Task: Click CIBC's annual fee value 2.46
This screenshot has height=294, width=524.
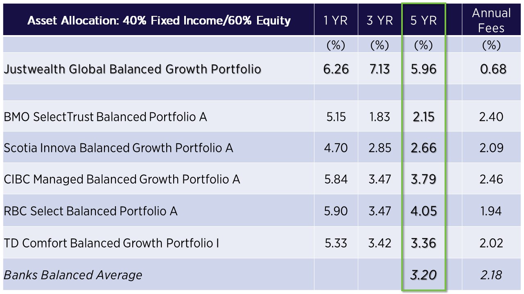Action: point(491,179)
